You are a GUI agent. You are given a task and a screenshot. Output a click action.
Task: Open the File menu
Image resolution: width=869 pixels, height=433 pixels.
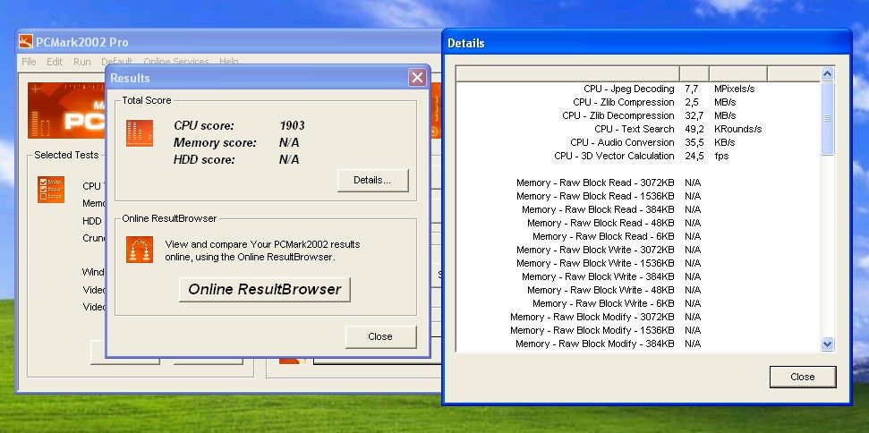(x=29, y=62)
